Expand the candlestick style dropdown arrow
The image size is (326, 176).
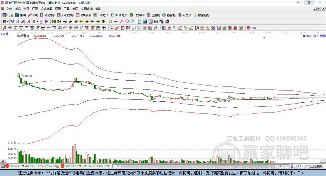[37, 22]
